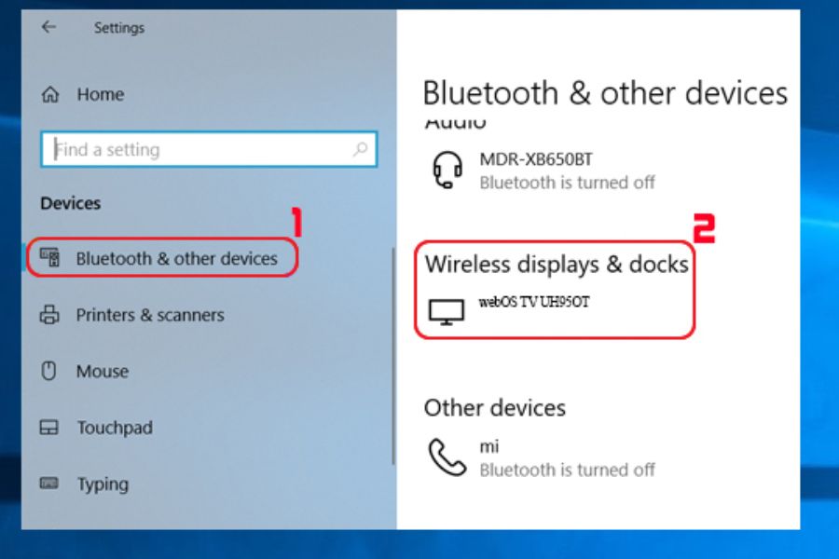Open the Printers & scanners section

pos(150,315)
